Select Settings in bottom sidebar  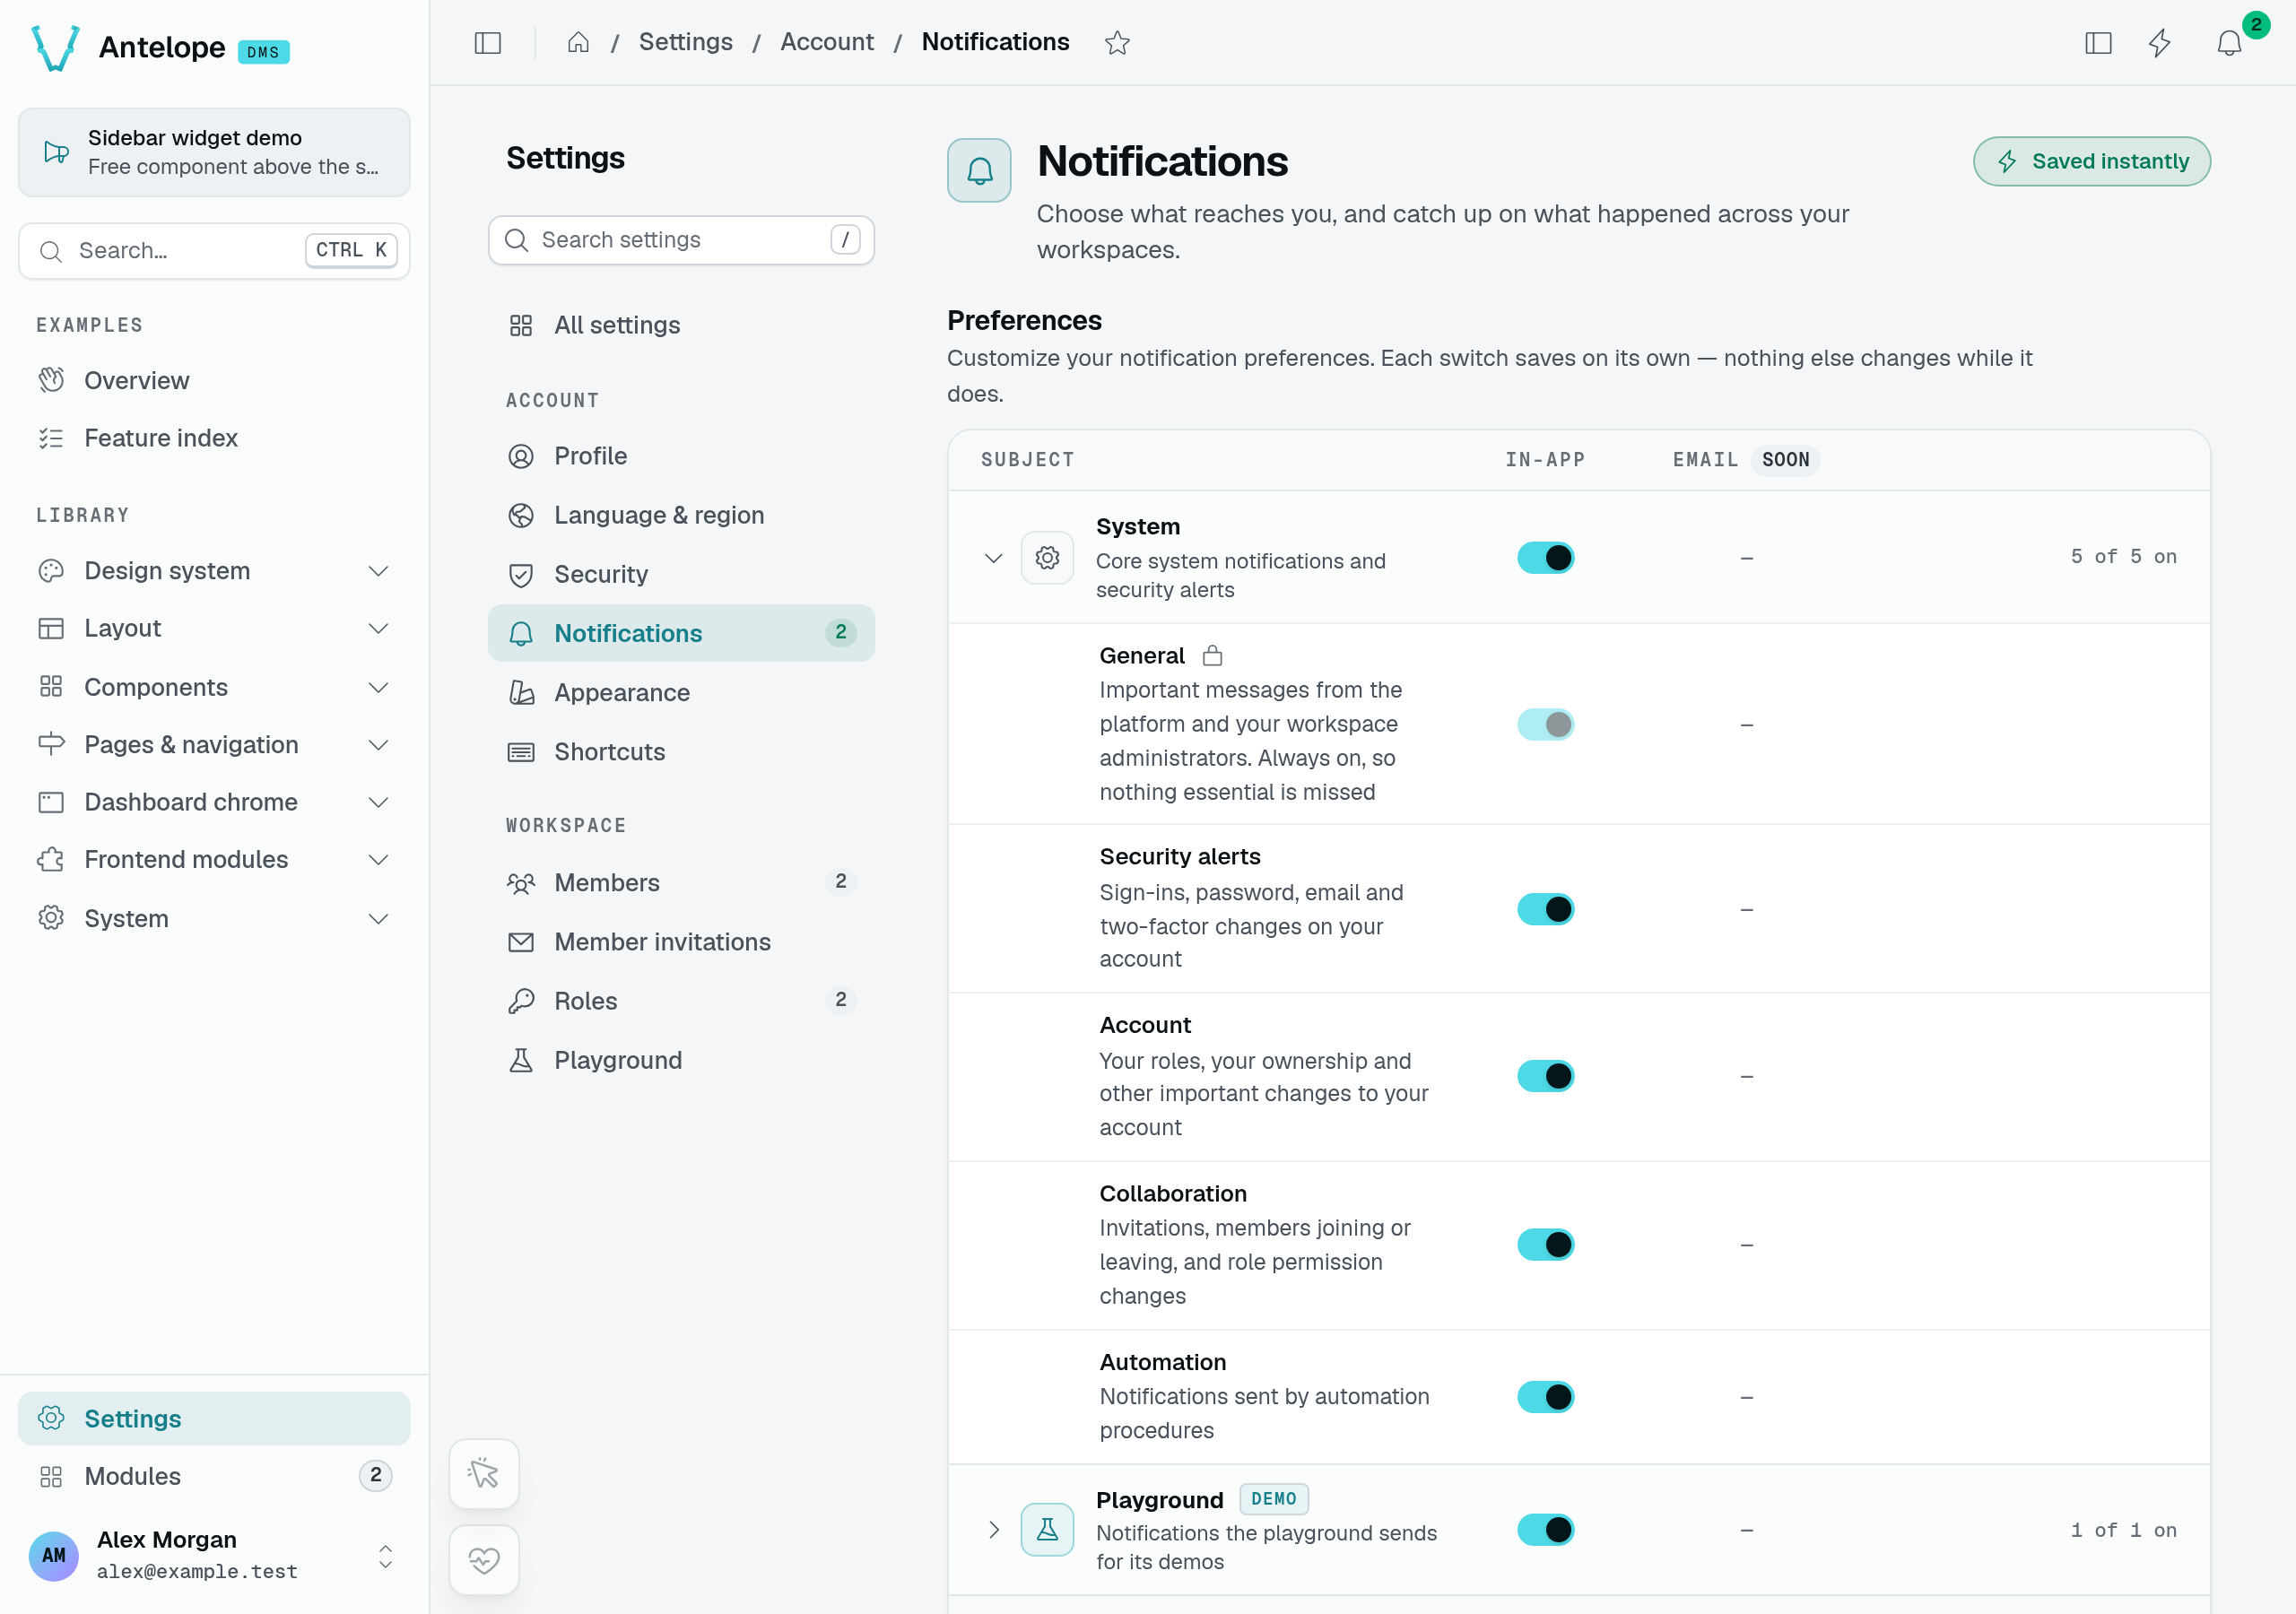[x=214, y=1418]
